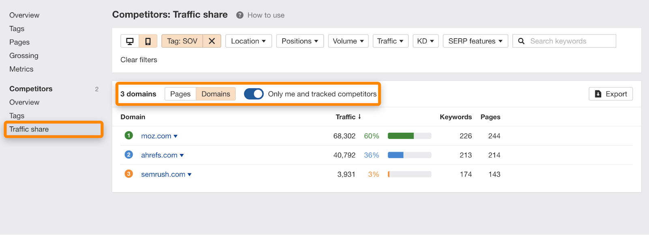
Task: Select the Domains view tab
Action: tap(216, 94)
